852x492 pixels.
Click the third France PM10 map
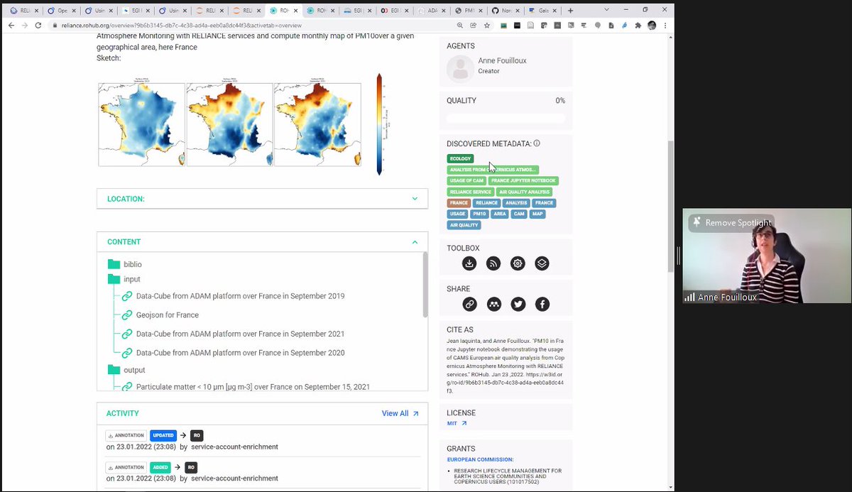pos(317,124)
